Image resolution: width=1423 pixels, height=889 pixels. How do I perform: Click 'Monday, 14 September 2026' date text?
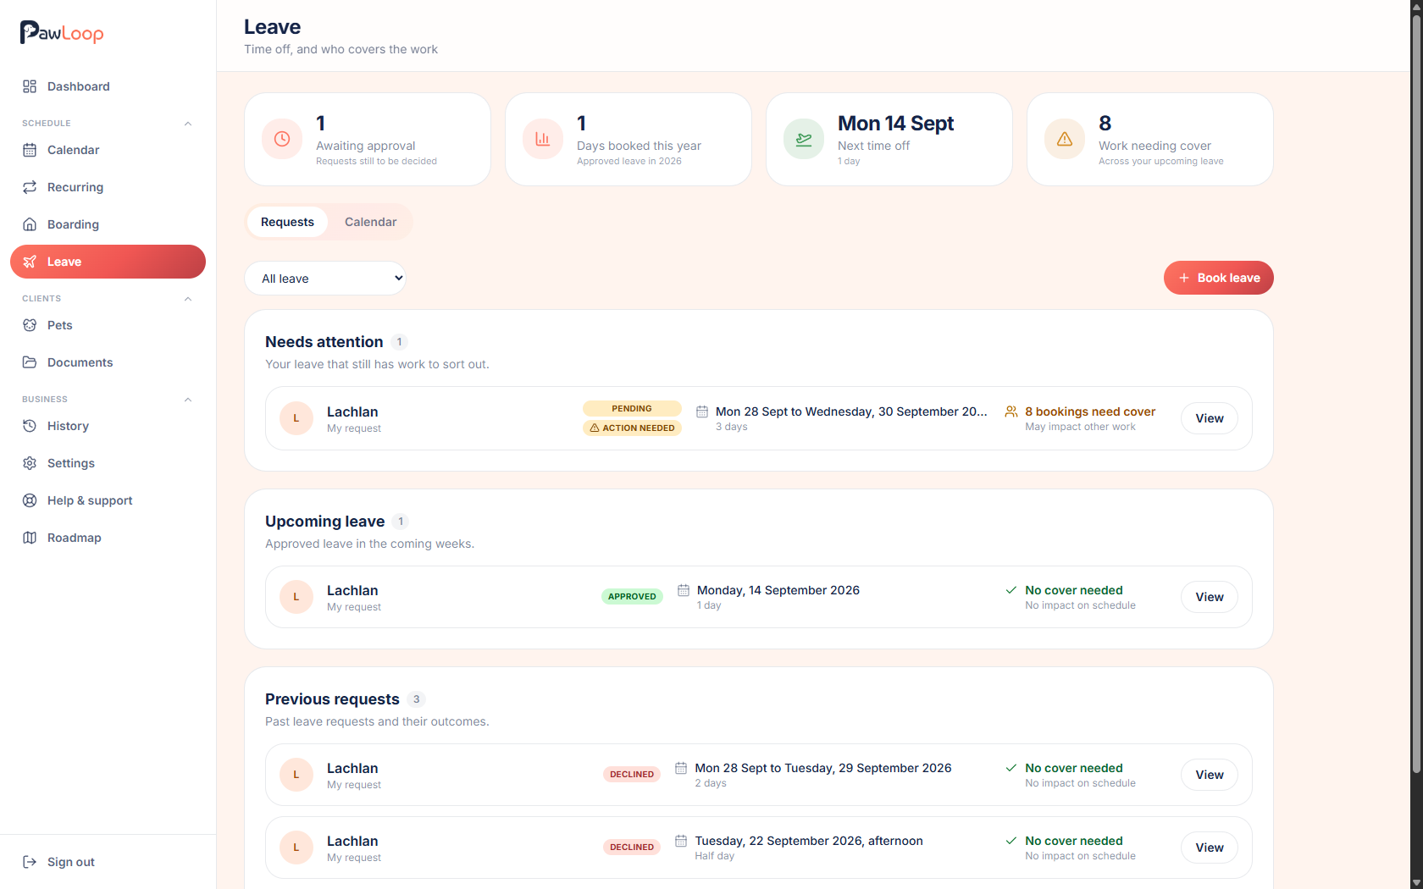point(778,590)
